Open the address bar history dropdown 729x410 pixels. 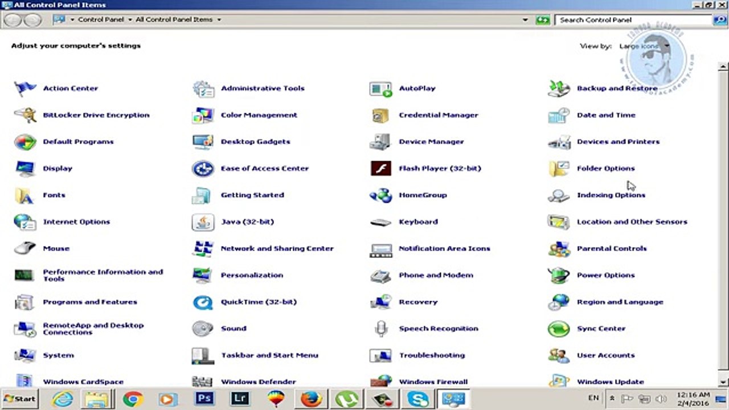click(x=525, y=19)
